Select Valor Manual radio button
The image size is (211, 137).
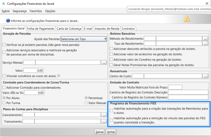[x=86, y=103]
